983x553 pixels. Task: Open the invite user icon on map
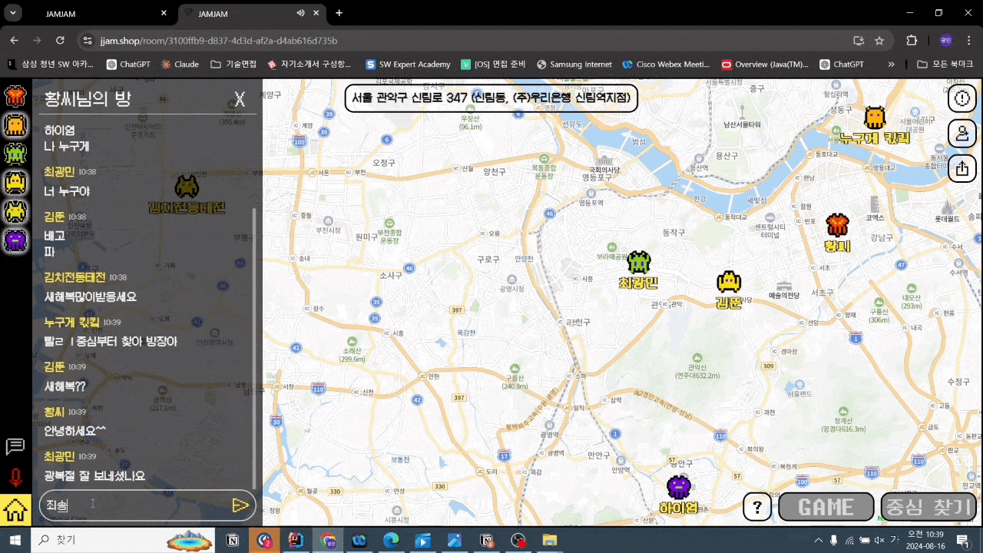[962, 134]
